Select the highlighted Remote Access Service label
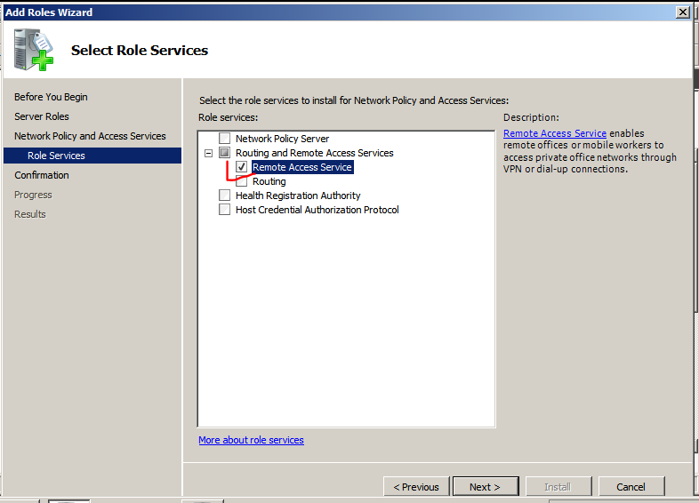This screenshot has height=503, width=699. 302,167
